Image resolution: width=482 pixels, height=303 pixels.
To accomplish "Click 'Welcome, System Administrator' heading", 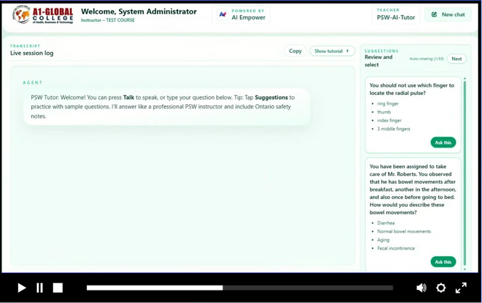I will (139, 12).
